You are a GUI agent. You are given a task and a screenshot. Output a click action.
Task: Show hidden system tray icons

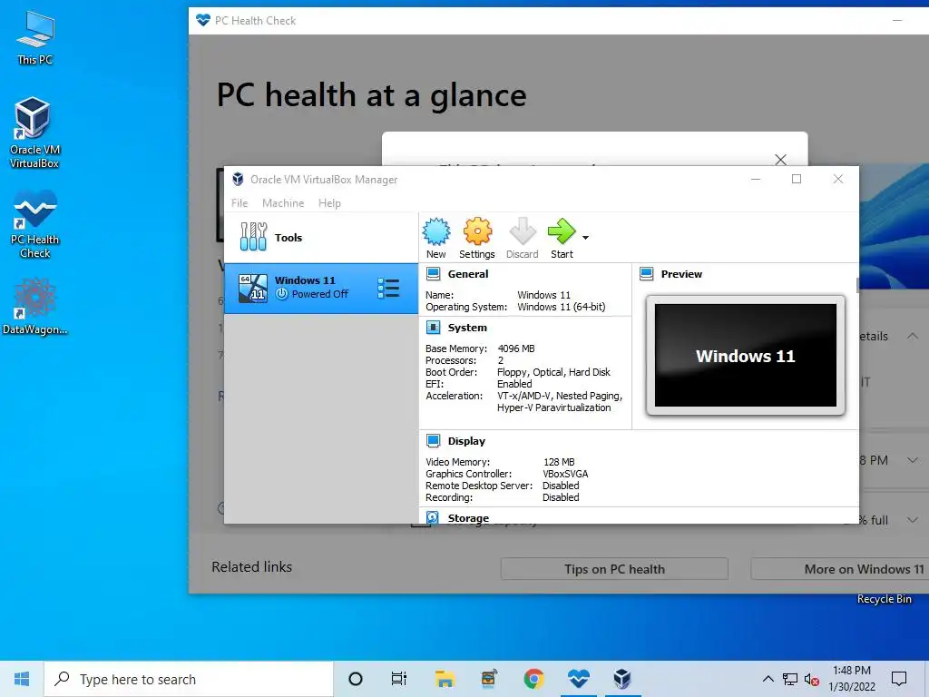click(x=768, y=679)
